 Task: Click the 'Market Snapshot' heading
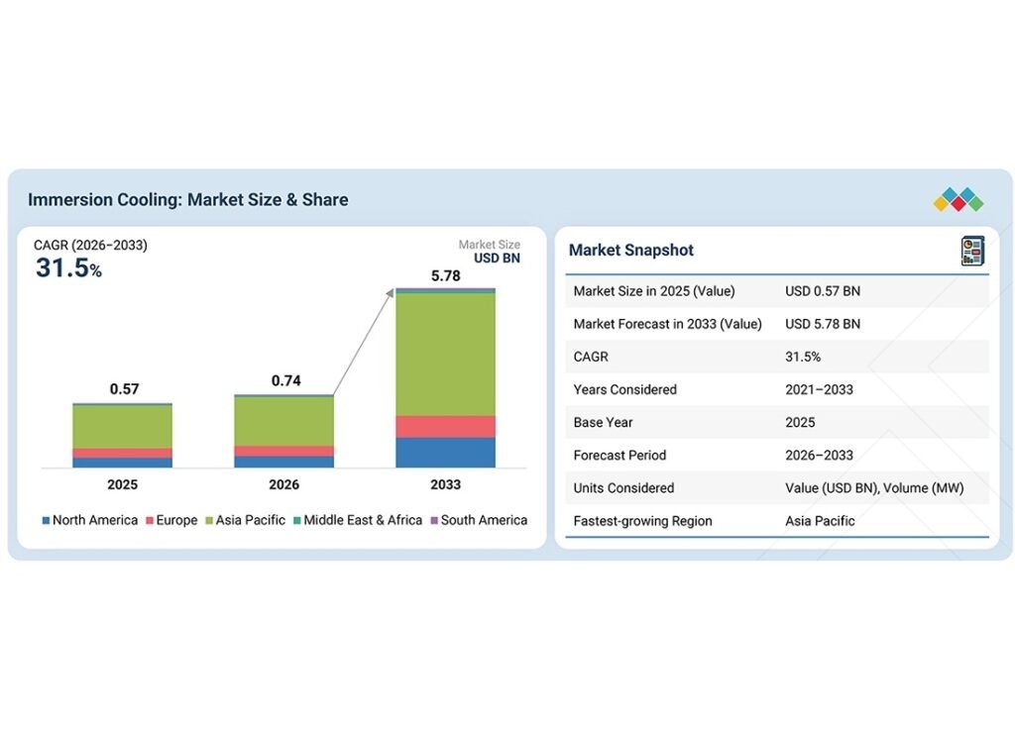click(x=631, y=251)
